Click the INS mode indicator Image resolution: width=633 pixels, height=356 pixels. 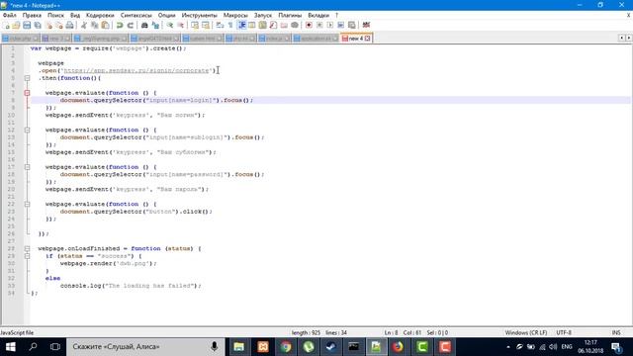(616, 333)
